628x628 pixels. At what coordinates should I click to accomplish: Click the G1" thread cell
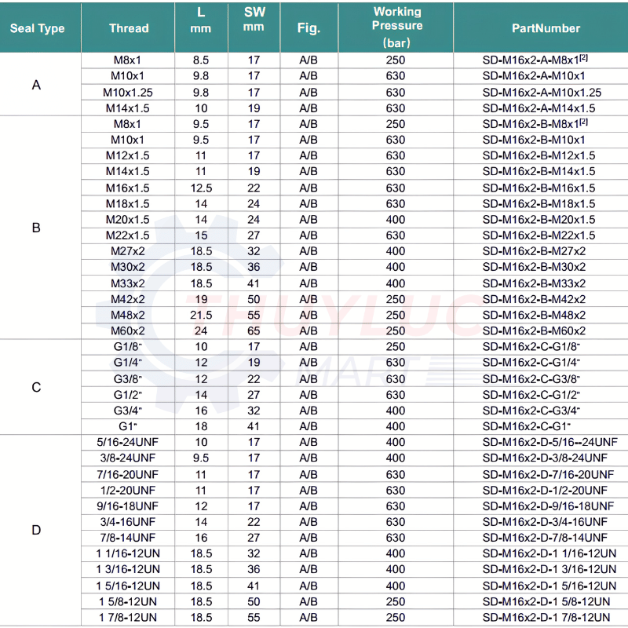(128, 426)
